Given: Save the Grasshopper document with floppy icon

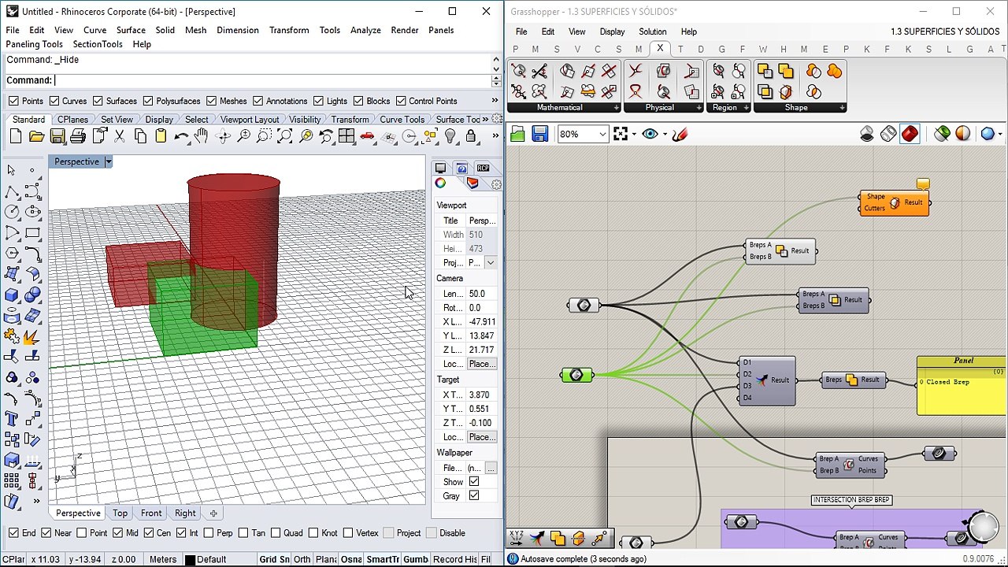Looking at the screenshot, I should coord(539,135).
